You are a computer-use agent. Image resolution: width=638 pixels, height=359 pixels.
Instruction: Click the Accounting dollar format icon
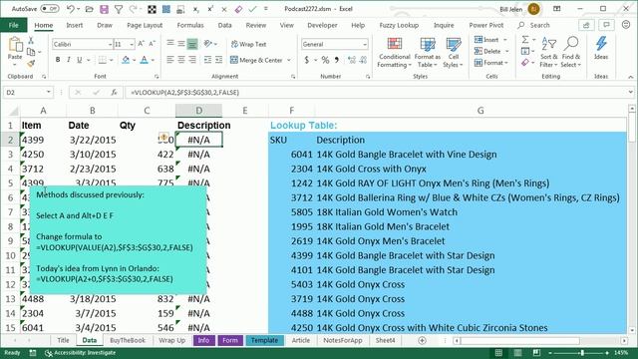pos(307,60)
